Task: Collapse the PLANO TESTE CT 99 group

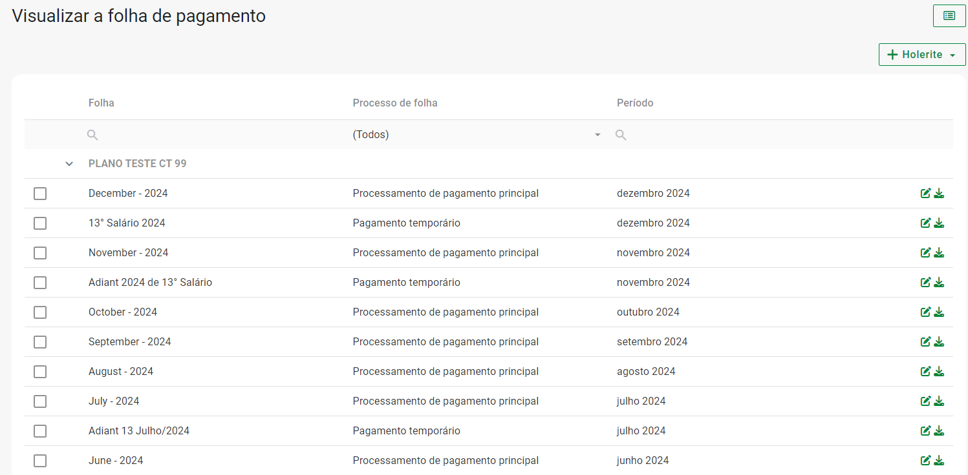Action: click(x=69, y=164)
